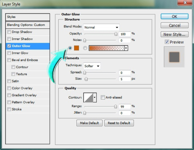Viewport: 194px width, 150px height.
Task: Click the Size value field
Action: 125,79
